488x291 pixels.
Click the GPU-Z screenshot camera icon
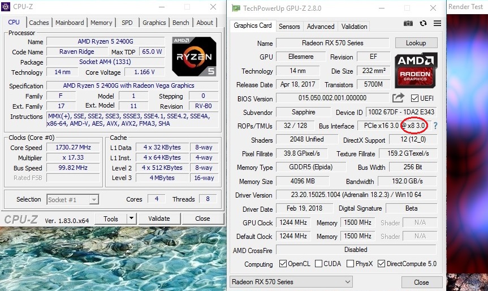point(408,23)
